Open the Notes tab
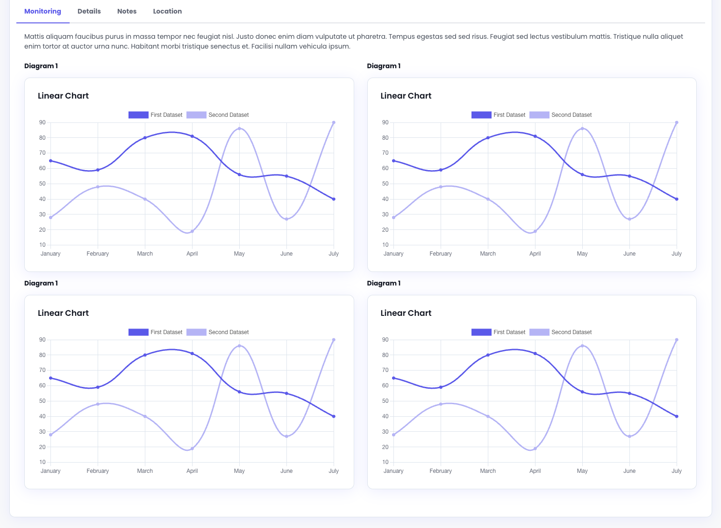Screen dimensions: 721x528 (x=127, y=11)
